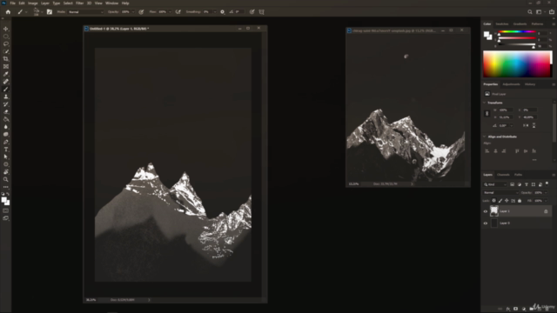Toggle visibility of Layer 1
Screen dimensions: 557x313
pos(486,211)
